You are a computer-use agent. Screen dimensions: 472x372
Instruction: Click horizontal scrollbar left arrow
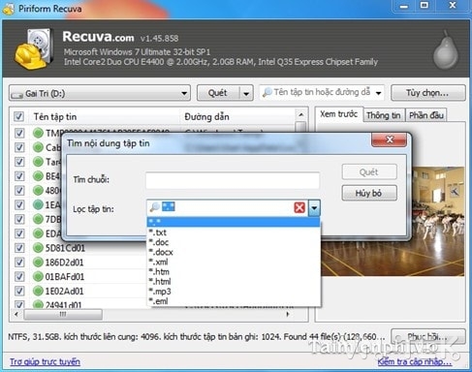pos(16,314)
